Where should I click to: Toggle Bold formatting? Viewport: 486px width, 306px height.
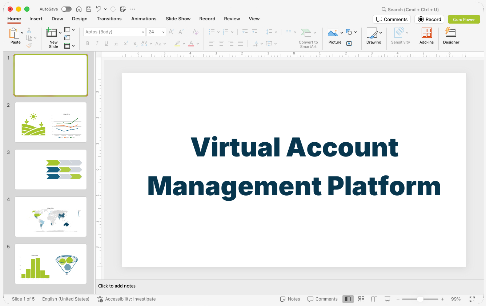click(x=88, y=44)
